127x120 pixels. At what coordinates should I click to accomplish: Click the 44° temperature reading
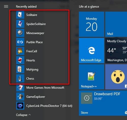pos(112,50)
